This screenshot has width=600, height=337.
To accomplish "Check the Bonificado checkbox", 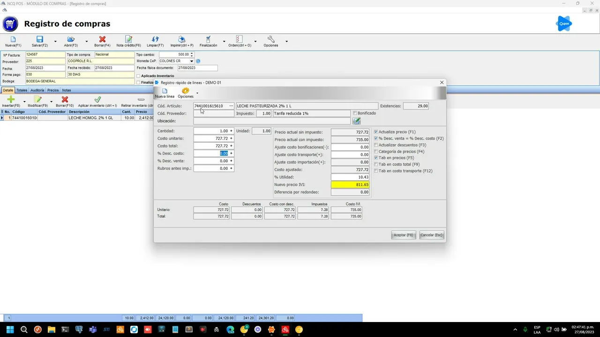I will click(x=355, y=113).
